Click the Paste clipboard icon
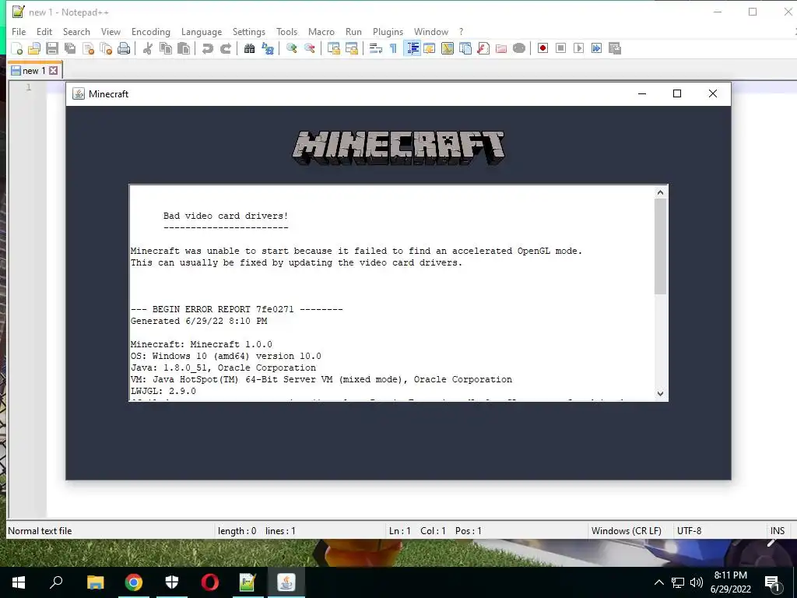This screenshot has width=797, height=598. [184, 48]
